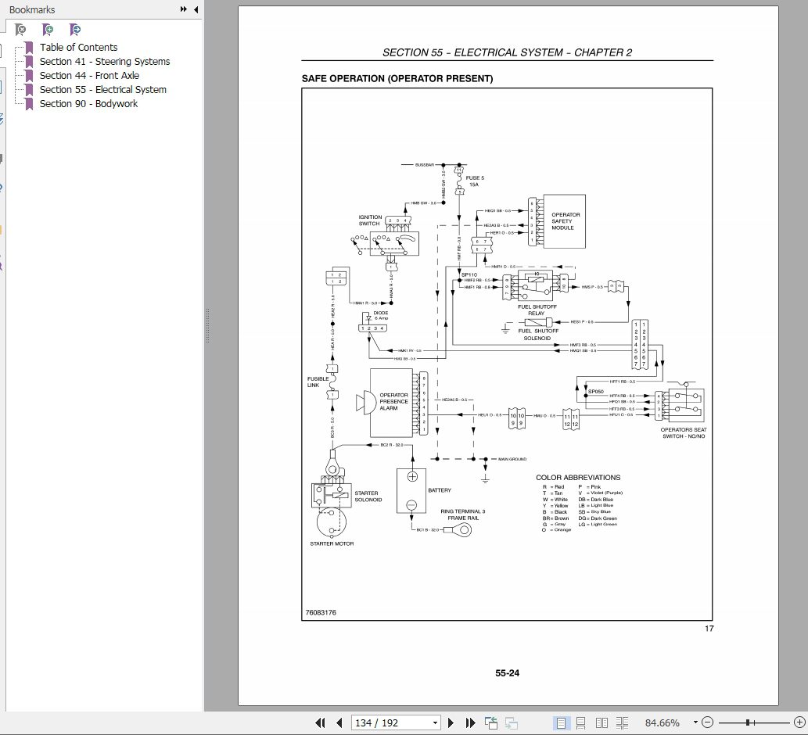
Task: Click the zoom in plus button
Action: coord(799,722)
